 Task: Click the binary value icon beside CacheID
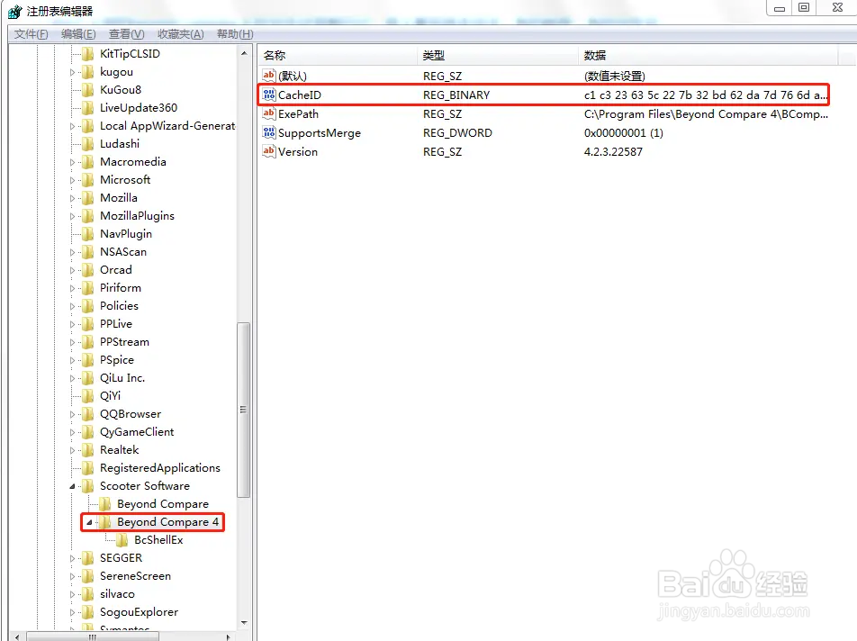tap(269, 95)
